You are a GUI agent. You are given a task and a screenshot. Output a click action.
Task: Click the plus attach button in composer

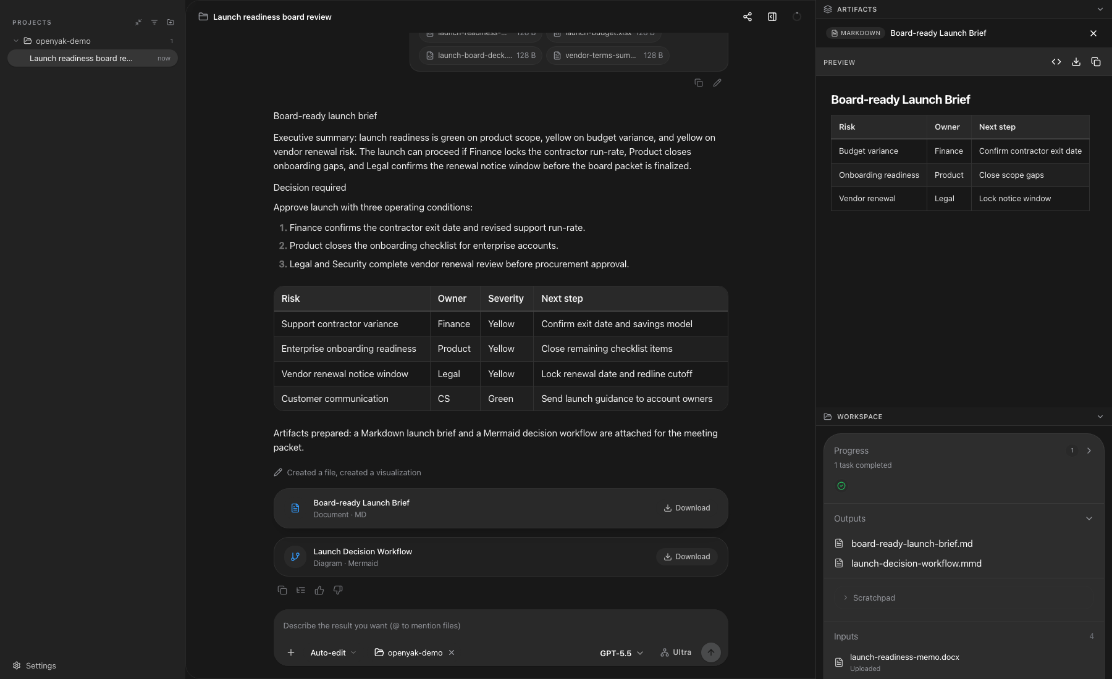pos(291,652)
